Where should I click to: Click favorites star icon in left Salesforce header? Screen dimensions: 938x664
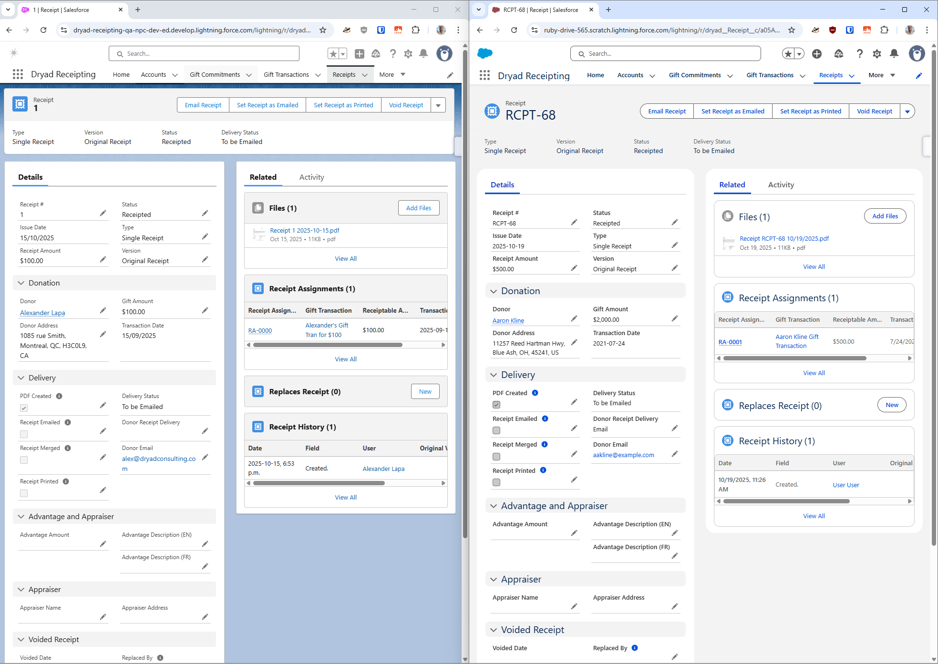point(333,54)
